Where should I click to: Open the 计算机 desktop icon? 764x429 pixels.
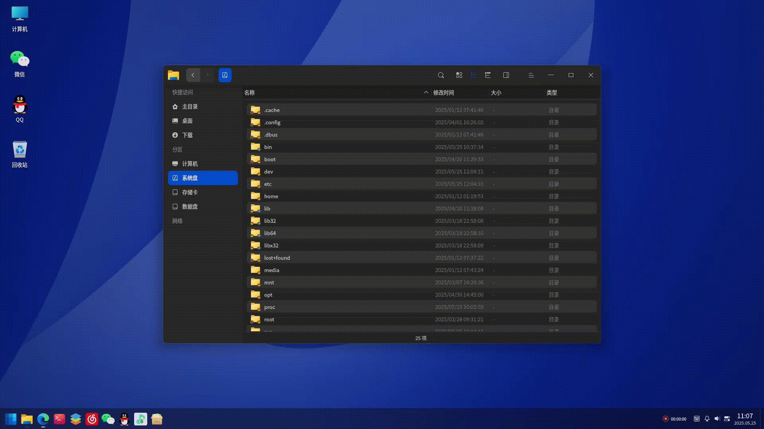[19, 19]
